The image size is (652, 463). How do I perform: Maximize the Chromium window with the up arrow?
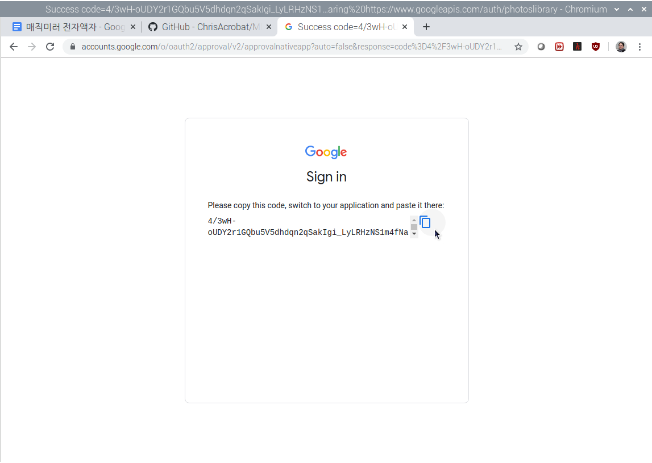630,9
